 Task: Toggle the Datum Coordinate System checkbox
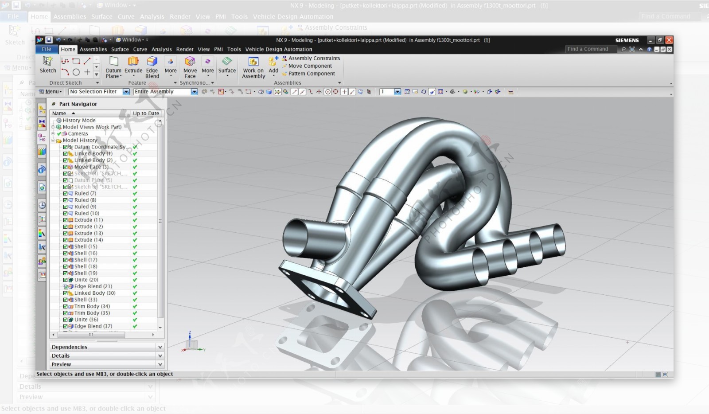(x=65, y=147)
